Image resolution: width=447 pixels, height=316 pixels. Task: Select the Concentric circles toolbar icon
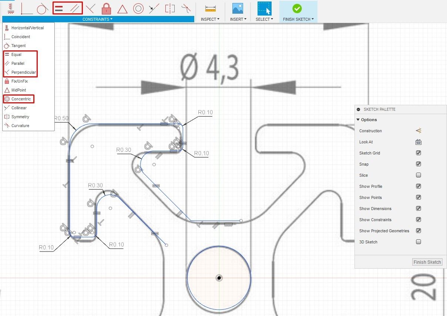tap(138, 8)
